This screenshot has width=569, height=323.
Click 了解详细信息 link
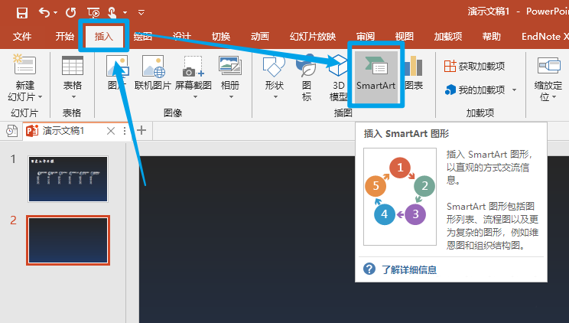tap(409, 269)
